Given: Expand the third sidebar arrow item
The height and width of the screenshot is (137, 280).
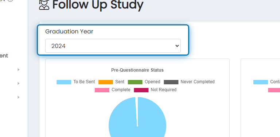Looking at the screenshot, I should click(x=18, y=97).
